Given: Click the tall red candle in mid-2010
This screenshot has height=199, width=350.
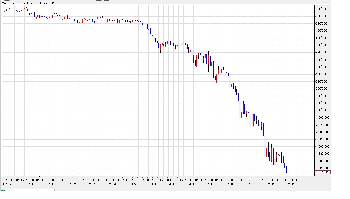Looking at the screenshot, I should (244, 108).
